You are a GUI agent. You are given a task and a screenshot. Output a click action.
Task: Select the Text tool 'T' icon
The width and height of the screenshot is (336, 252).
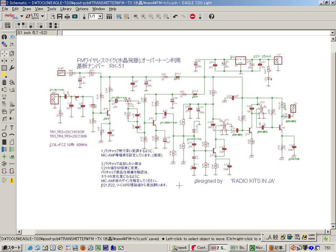11,126
